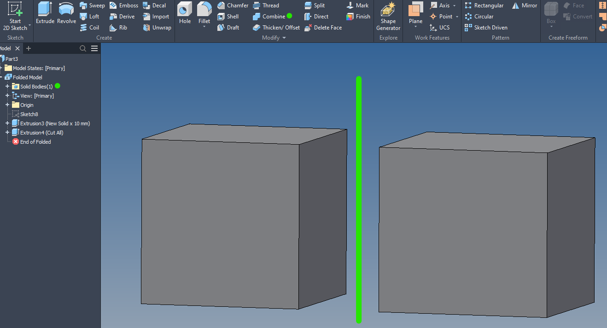This screenshot has height=328, width=607.
Task: Search the model browser
Action: [83, 48]
